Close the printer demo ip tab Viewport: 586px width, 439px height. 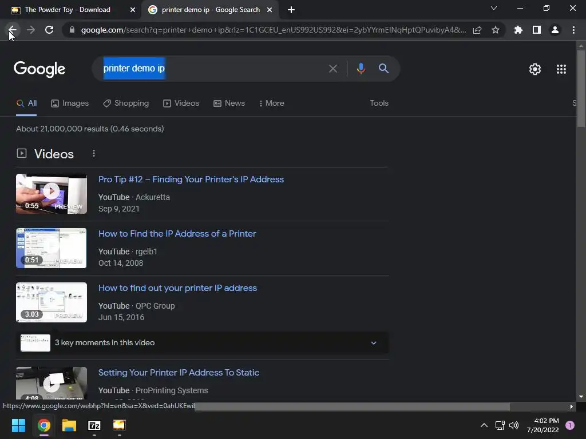pos(270,10)
